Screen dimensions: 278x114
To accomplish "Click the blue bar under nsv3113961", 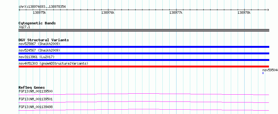I will point(144,60).
